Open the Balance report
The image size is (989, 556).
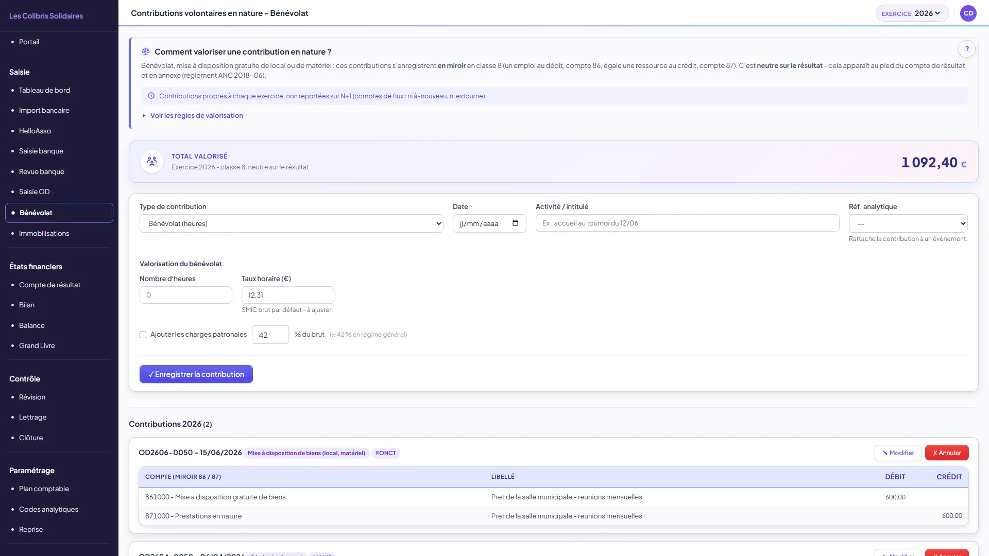point(32,325)
